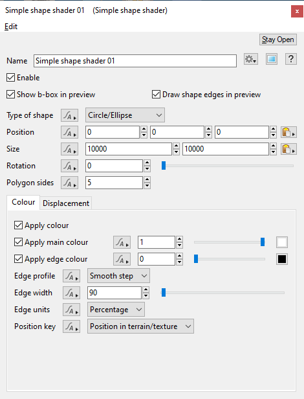Open the Position copy/paste clipboard icon

pyautogui.click(x=288, y=132)
